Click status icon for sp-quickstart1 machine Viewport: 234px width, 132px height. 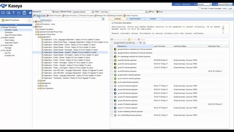[115, 75]
